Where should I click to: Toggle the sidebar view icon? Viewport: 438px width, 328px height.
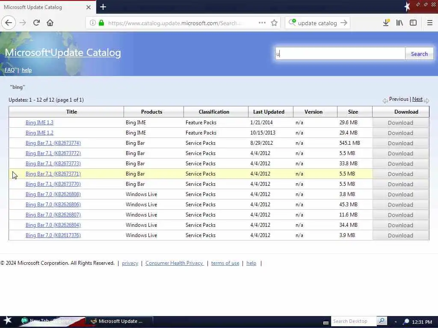[x=413, y=23]
